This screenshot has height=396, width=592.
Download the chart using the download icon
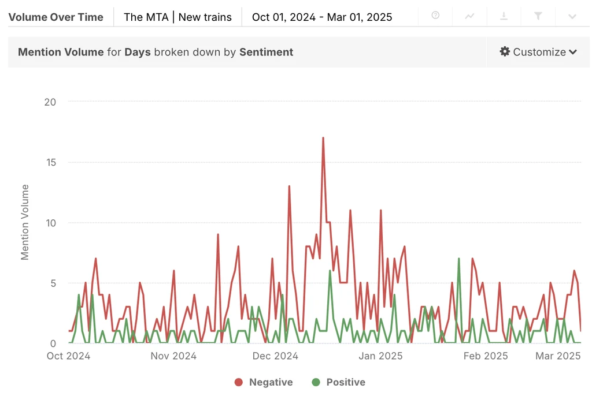504,16
